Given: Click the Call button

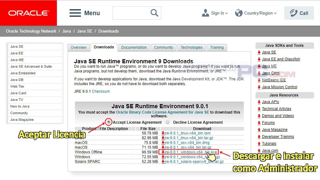Looking at the screenshot, I should tap(299, 13).
